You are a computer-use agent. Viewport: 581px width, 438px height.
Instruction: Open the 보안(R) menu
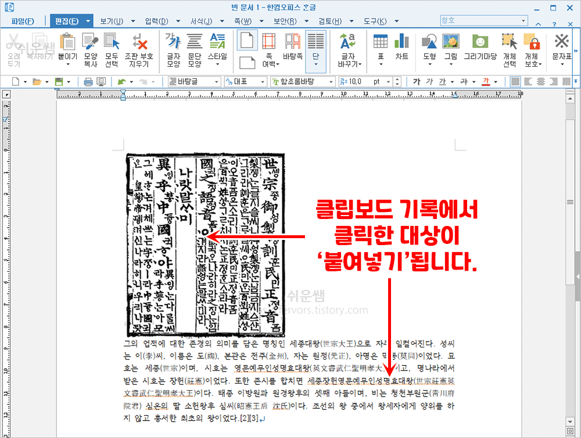tap(285, 21)
